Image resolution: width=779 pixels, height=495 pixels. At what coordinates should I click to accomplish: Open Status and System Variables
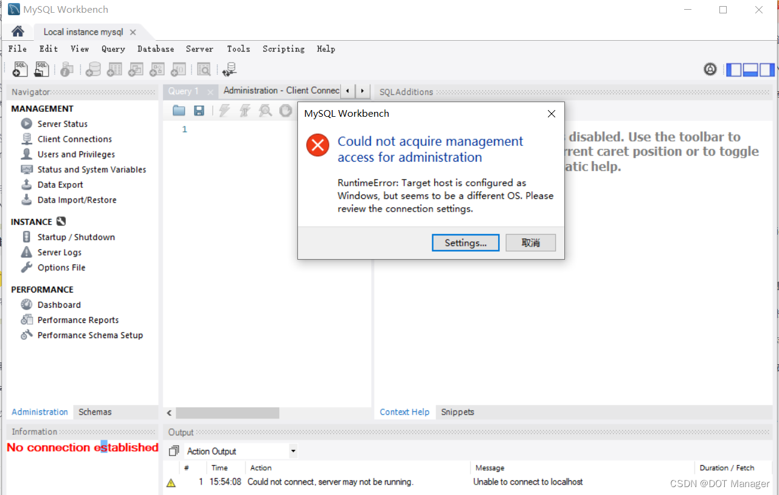pos(91,169)
